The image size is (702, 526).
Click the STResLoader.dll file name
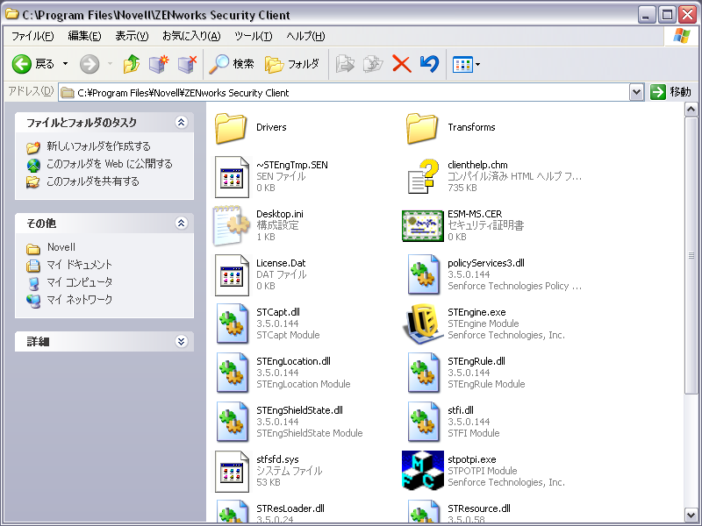click(x=290, y=508)
